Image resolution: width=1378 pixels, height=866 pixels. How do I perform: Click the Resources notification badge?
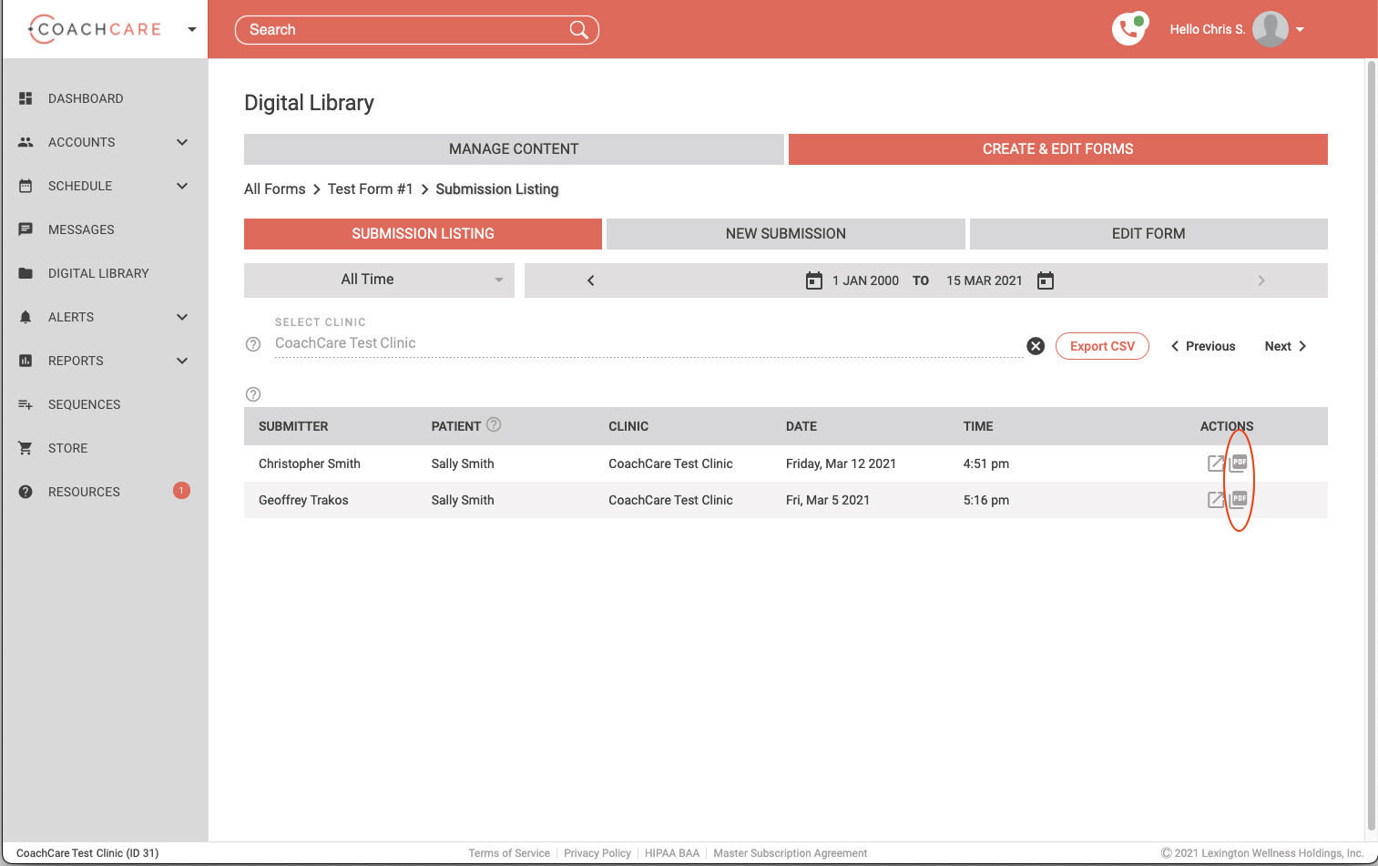click(181, 491)
